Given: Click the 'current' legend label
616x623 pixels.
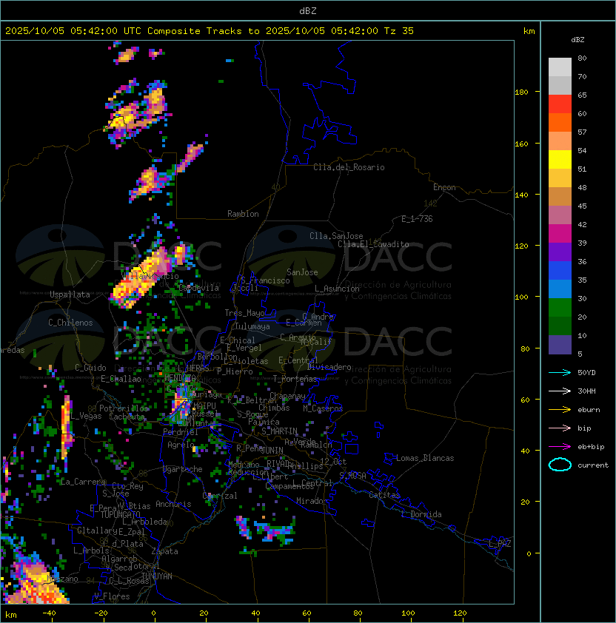Looking at the screenshot, I should pyautogui.click(x=593, y=465).
